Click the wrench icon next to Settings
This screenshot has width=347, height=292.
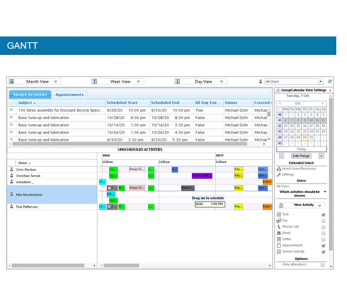pos(279,175)
